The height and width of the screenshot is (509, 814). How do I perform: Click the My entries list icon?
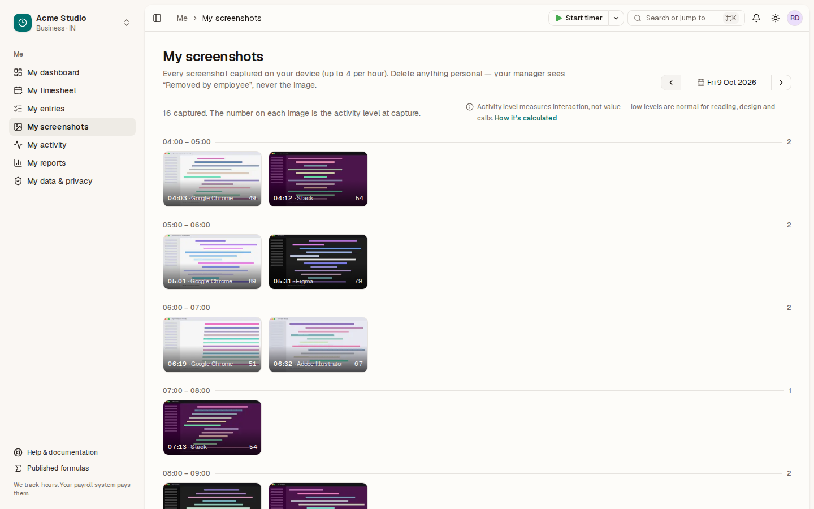18,109
